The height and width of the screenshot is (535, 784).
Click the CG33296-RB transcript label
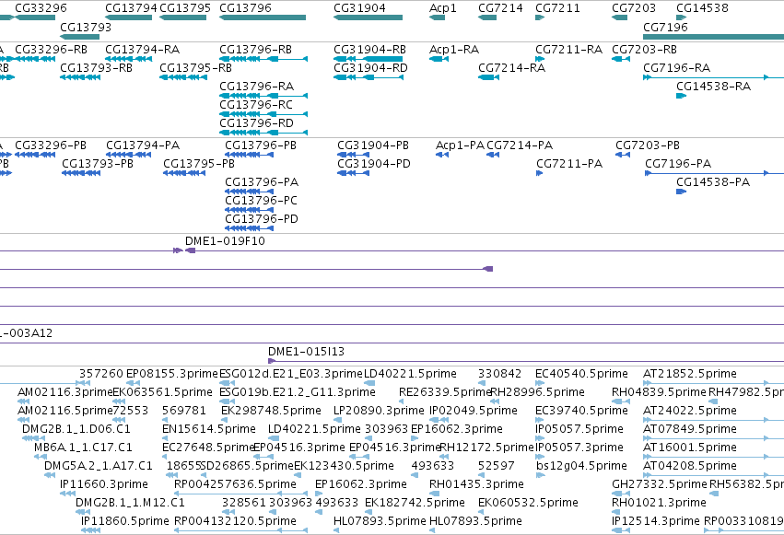tap(51, 50)
